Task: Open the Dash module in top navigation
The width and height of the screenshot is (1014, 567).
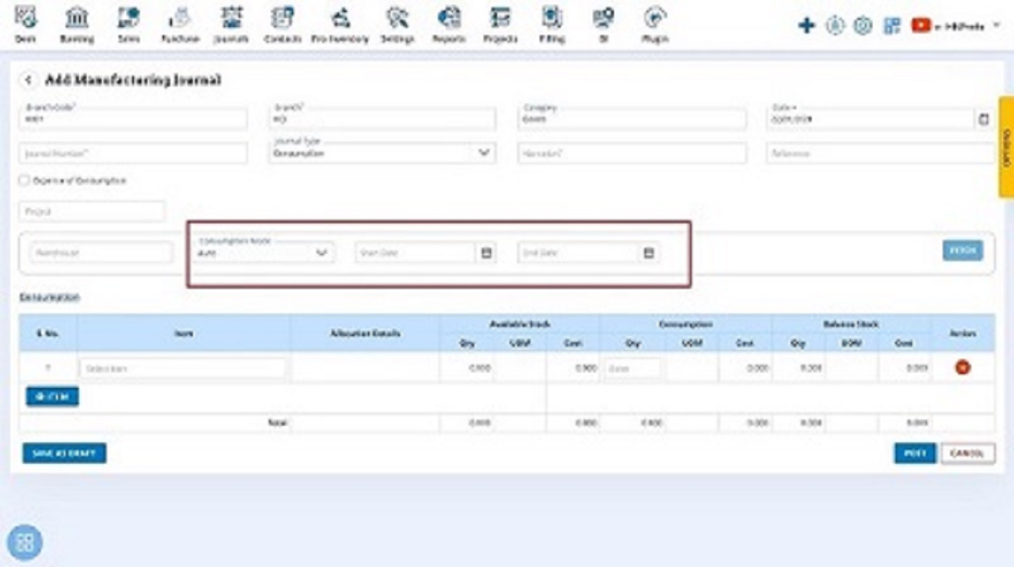Action: pos(26,24)
